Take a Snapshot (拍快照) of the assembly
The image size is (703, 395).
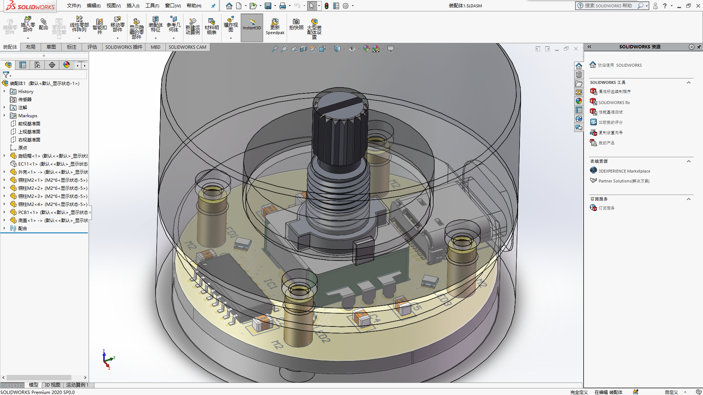pos(296,24)
